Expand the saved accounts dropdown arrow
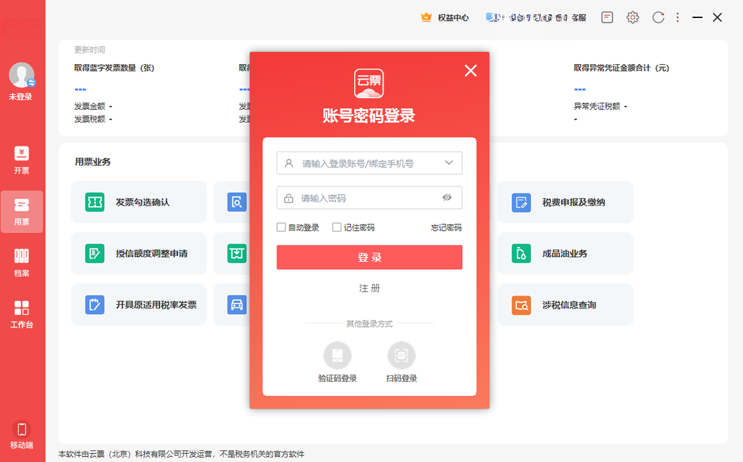Image resolution: width=743 pixels, height=462 pixels. [x=449, y=163]
